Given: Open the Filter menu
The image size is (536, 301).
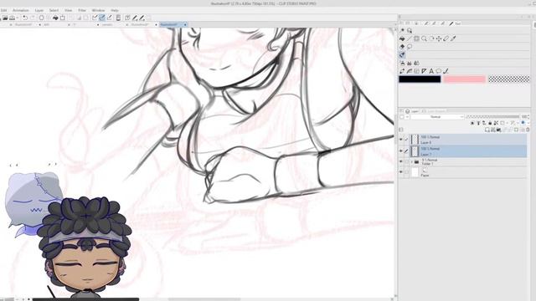Looking at the screenshot, I should 82,11.
